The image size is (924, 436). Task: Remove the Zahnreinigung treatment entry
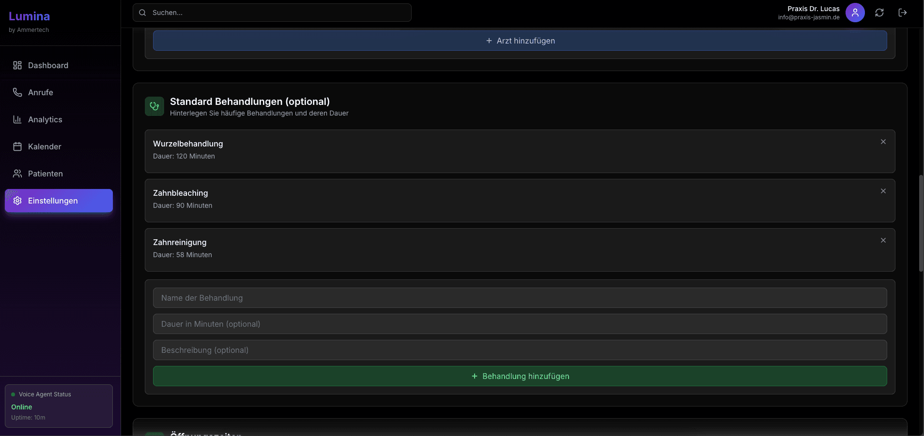[883, 240]
